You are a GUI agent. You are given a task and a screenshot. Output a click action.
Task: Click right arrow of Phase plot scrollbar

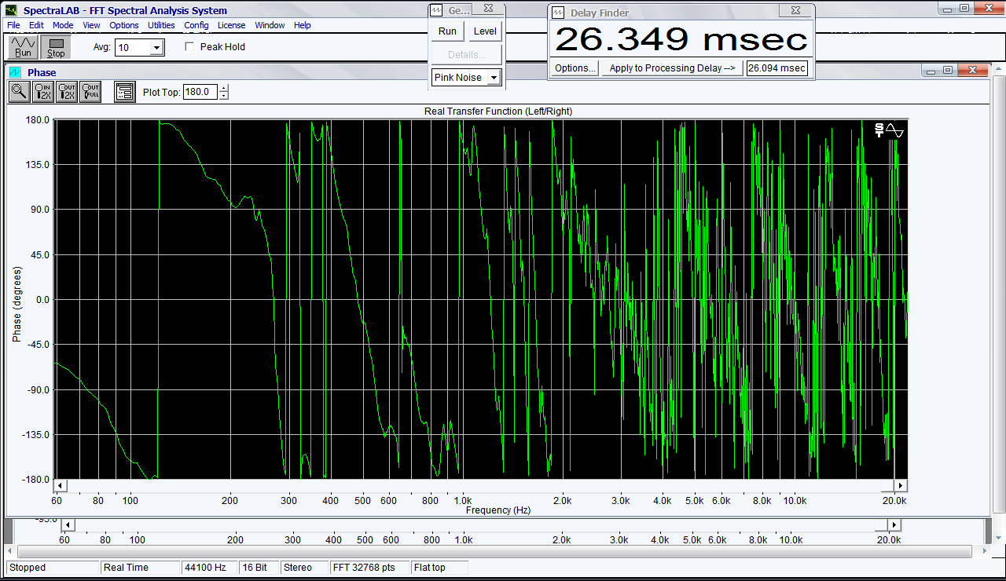click(901, 485)
